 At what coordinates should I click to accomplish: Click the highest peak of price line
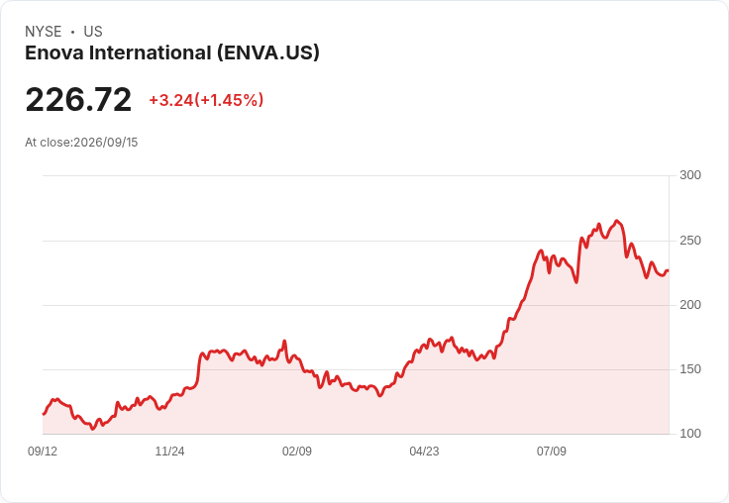click(x=617, y=221)
